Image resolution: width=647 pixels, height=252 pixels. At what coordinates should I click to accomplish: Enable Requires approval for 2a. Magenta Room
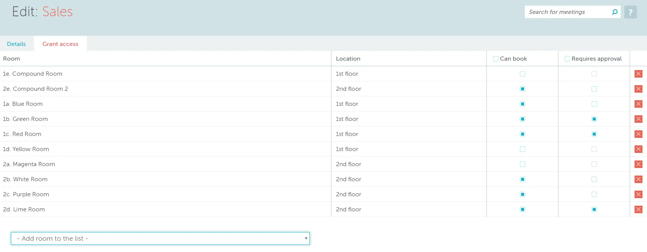pos(594,164)
